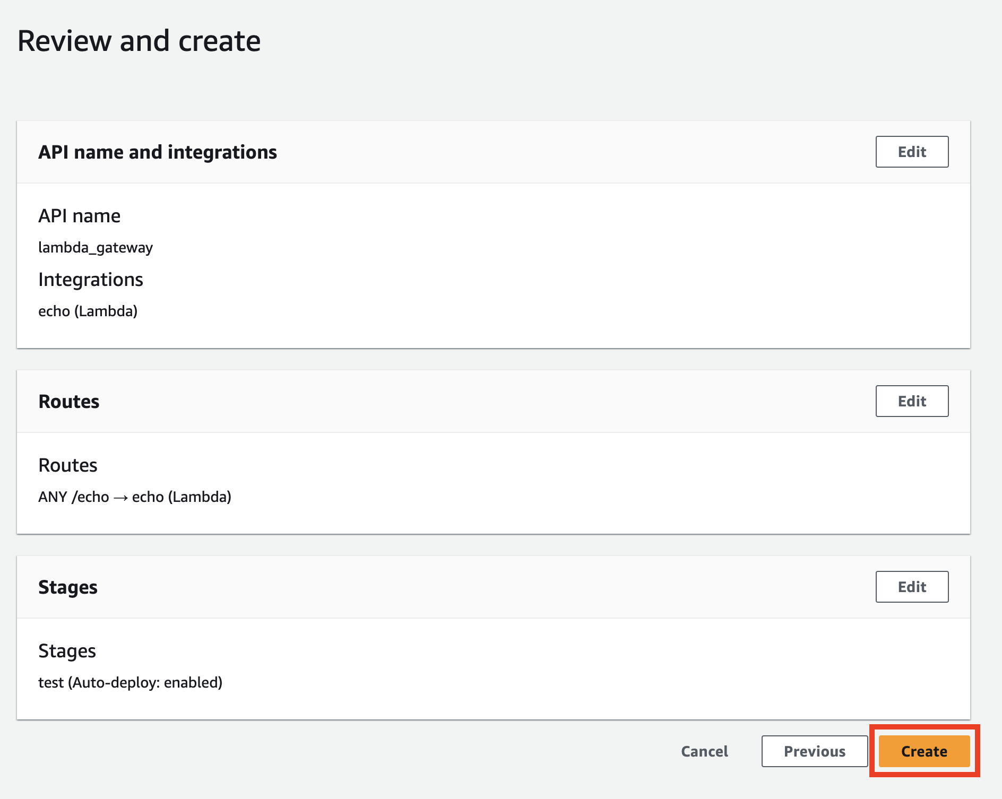
Task: Edit the API name and integrations section
Action: pos(911,152)
